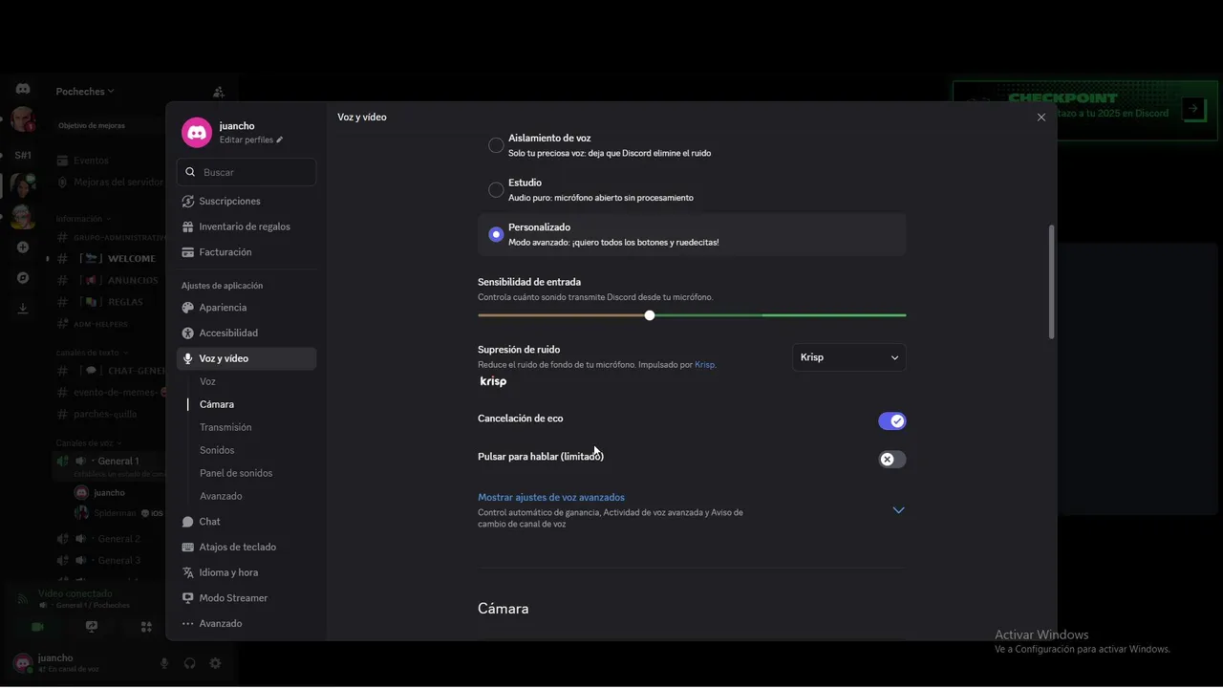The image size is (1223, 688).
Task: Open the Krisp noise suppression dropdown
Action: (x=848, y=357)
